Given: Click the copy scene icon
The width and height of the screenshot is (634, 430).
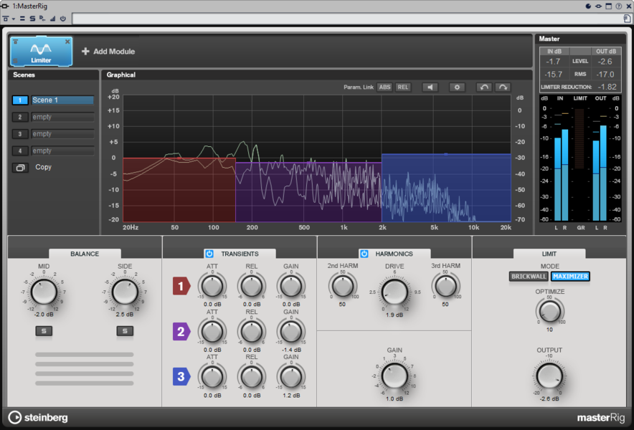Looking at the screenshot, I should [20, 167].
